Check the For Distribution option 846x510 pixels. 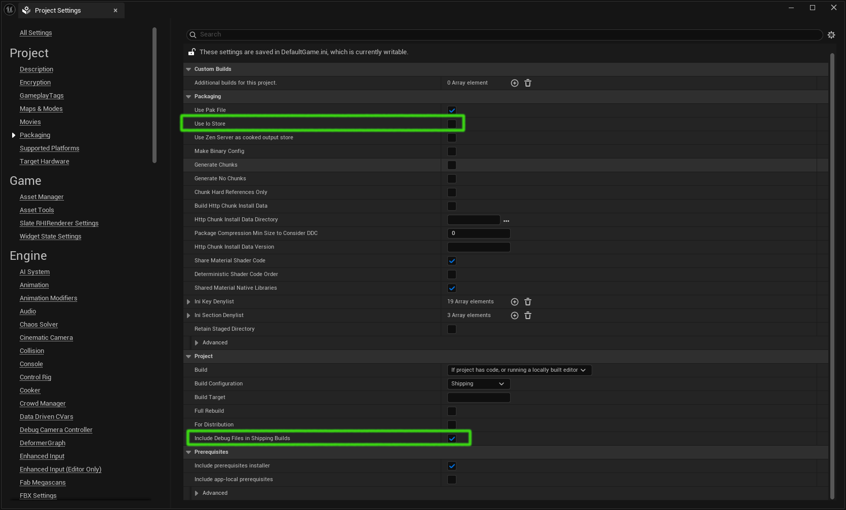452,425
